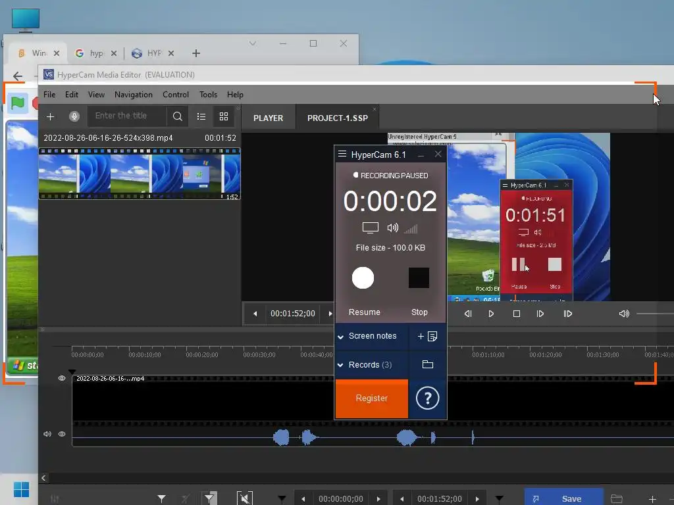The image size is (674, 505).
Task: Open the HyperCam 6.1 hamburger menu
Action: [x=342, y=154]
